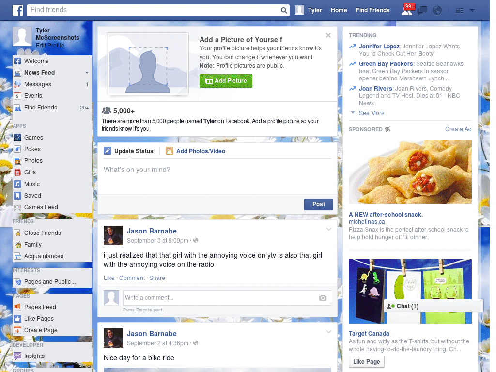Image resolution: width=496 pixels, height=372 pixels.
Task: Open the account menu arrow in top bar
Action: [x=473, y=11]
